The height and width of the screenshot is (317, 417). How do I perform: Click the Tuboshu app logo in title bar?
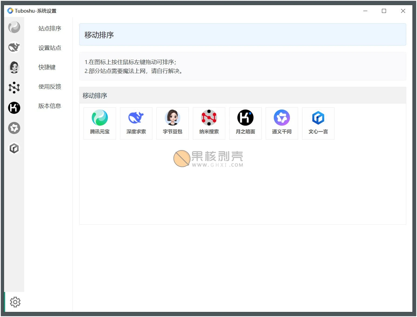10,11
